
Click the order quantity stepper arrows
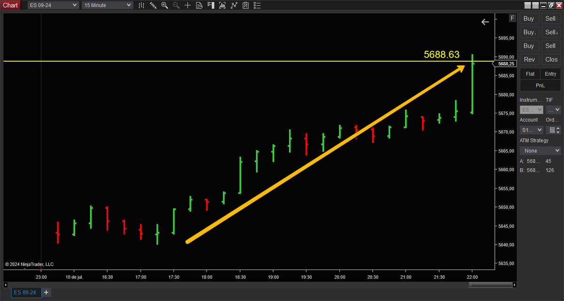pyautogui.click(x=558, y=130)
